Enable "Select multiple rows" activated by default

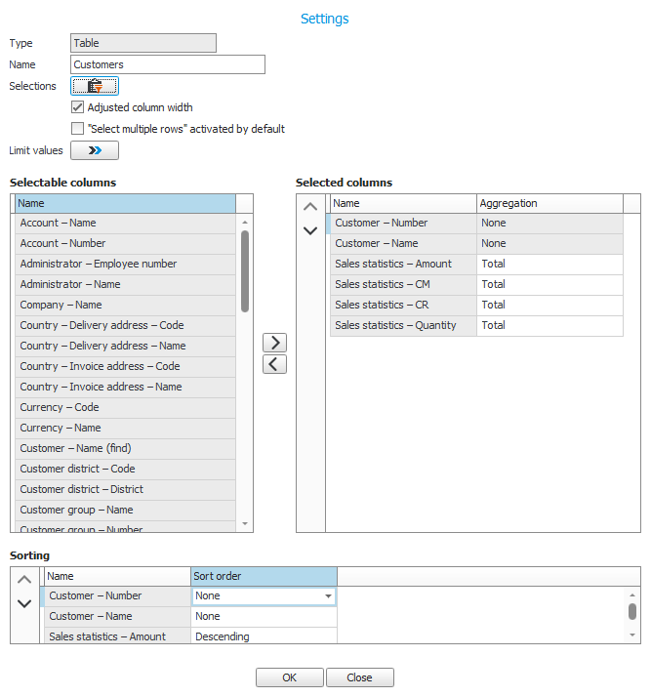coord(78,129)
